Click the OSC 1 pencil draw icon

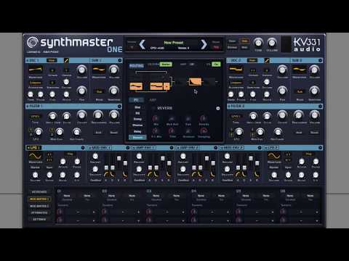[x=66, y=60]
